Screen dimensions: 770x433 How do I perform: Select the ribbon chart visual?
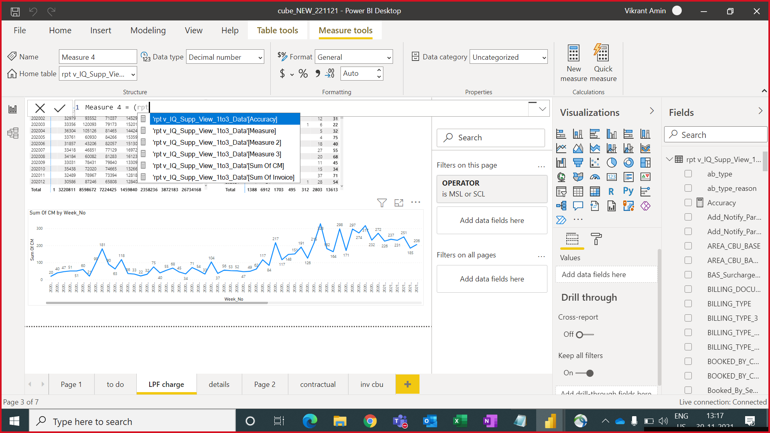(645, 148)
